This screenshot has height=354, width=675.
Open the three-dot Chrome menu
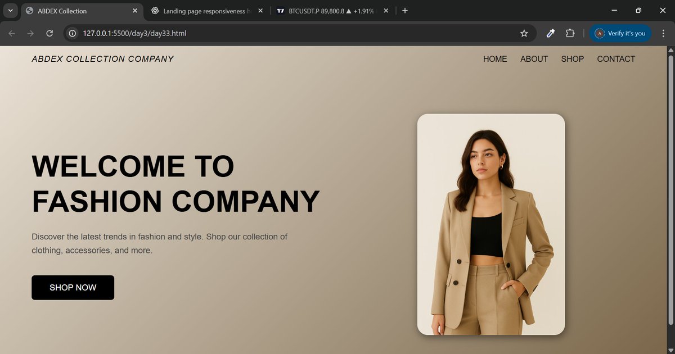664,33
